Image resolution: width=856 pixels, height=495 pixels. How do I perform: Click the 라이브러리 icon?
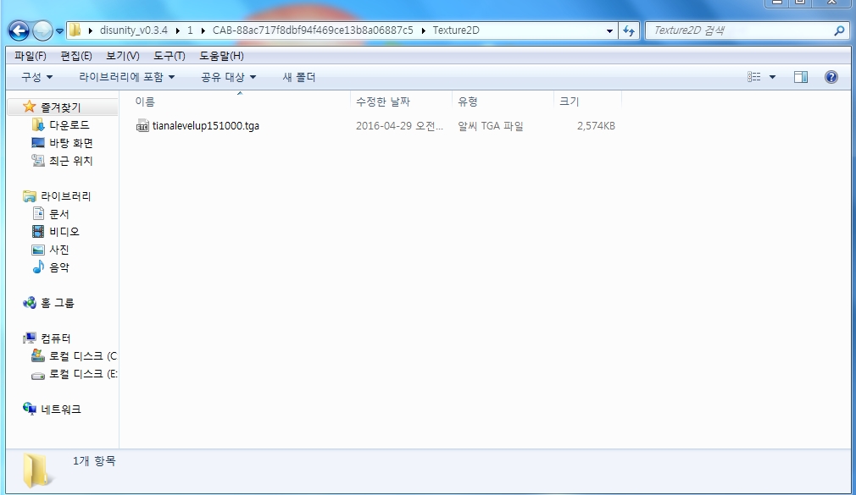(29, 196)
